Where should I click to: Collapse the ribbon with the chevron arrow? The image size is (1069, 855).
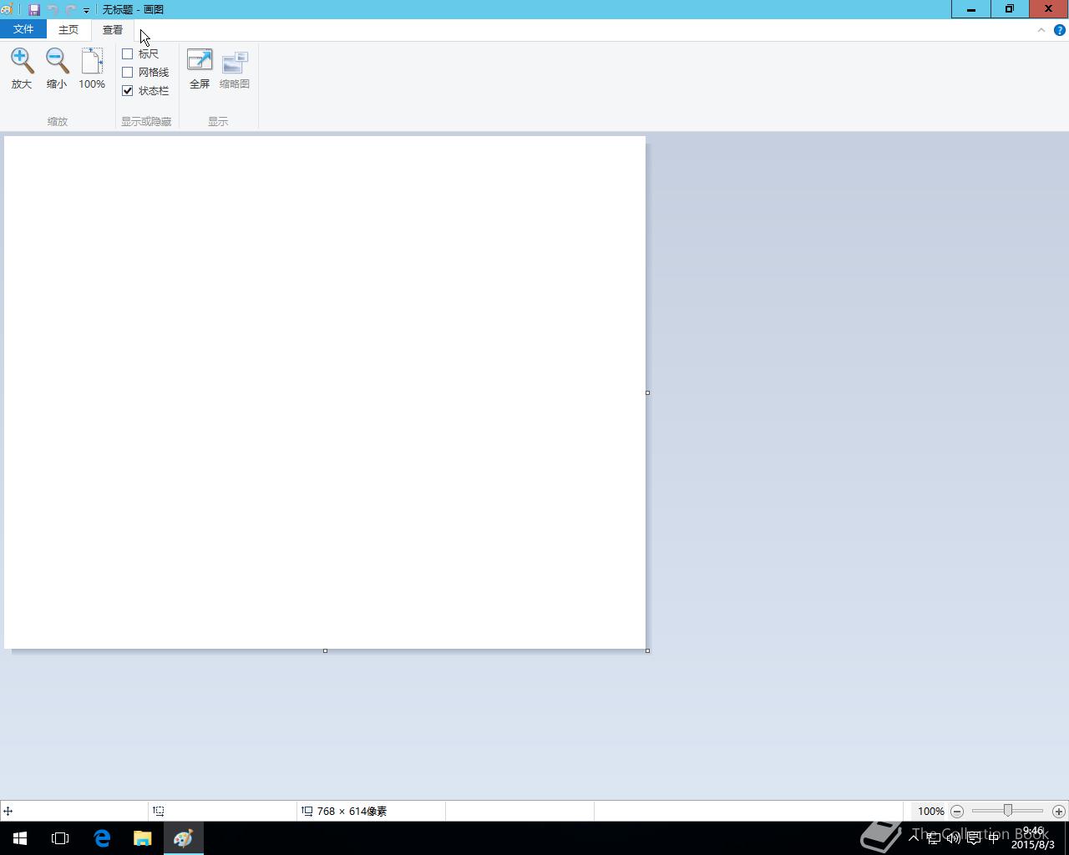point(1041,30)
